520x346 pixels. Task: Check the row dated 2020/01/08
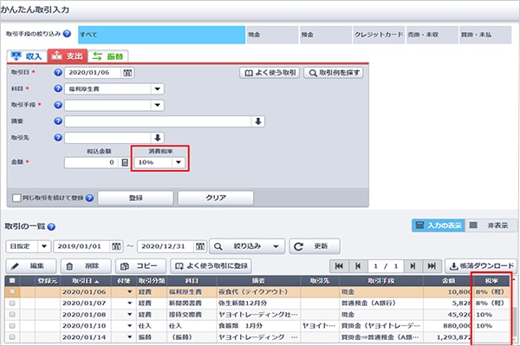point(12,315)
